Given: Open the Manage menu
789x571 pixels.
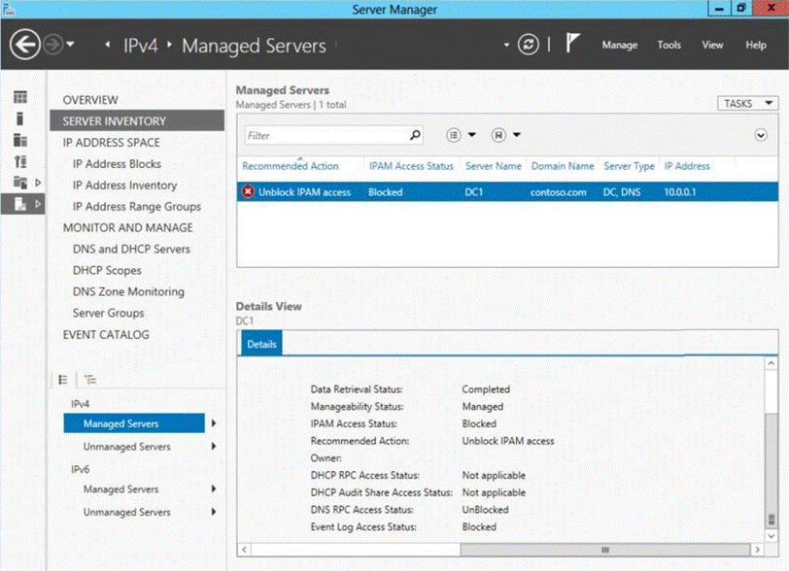Looking at the screenshot, I should pos(620,45).
